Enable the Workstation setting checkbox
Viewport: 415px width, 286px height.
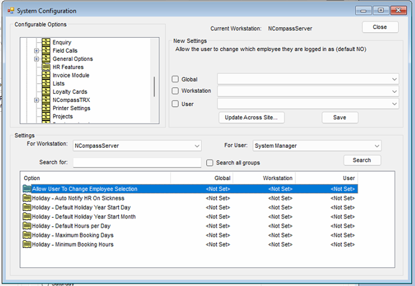[175, 91]
